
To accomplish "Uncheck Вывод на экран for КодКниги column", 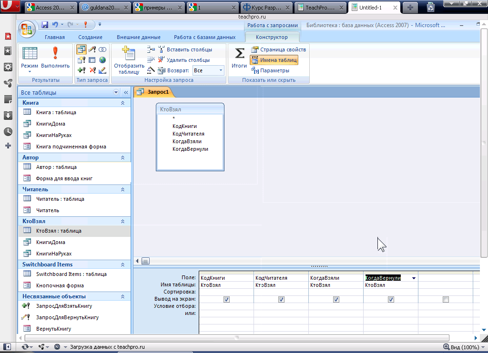I will 226,299.
